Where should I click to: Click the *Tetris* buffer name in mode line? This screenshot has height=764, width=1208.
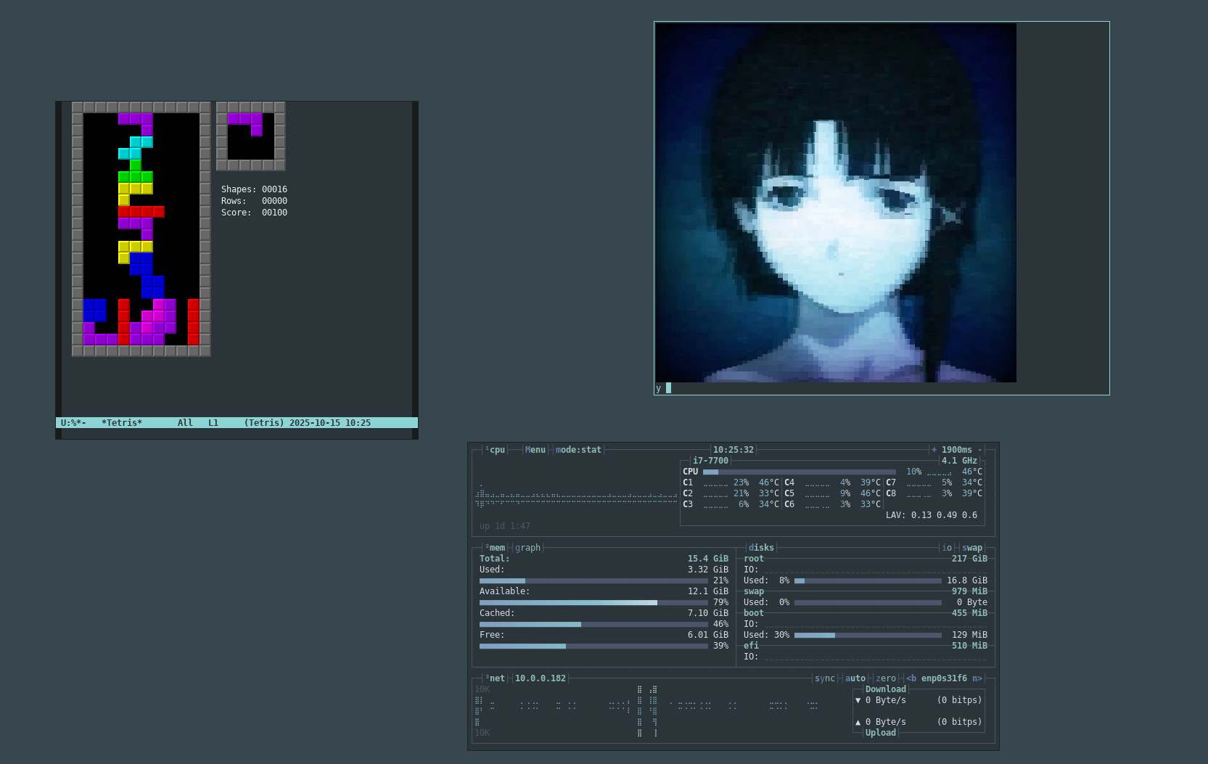(122, 423)
